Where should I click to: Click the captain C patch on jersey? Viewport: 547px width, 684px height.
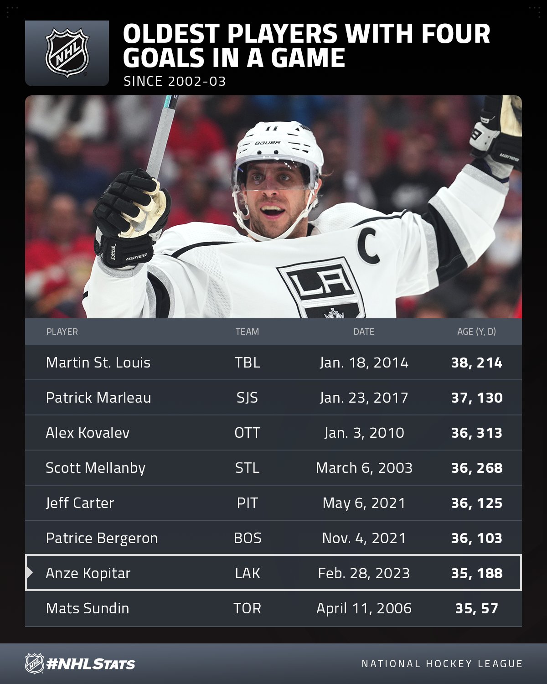click(x=368, y=246)
